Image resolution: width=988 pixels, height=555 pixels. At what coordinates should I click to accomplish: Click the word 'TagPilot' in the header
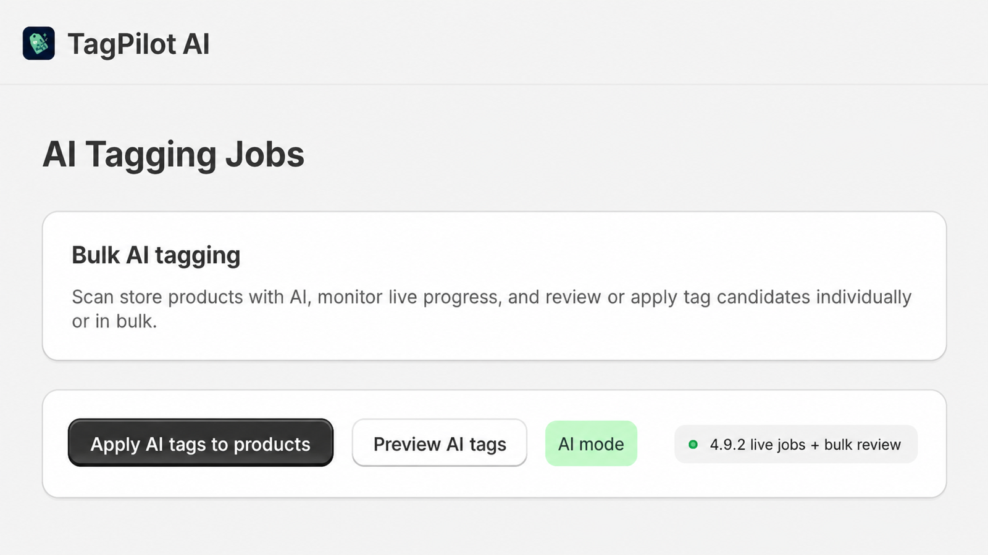click(122, 44)
